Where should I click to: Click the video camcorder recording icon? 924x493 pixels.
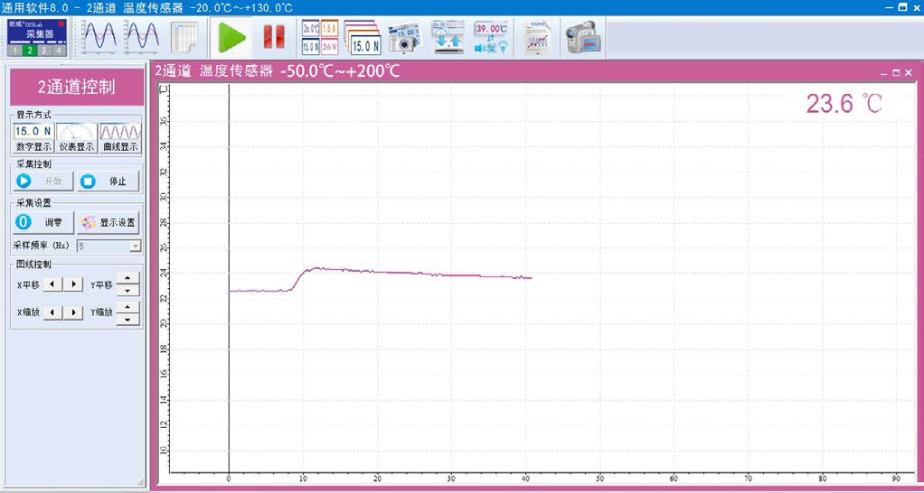582,37
